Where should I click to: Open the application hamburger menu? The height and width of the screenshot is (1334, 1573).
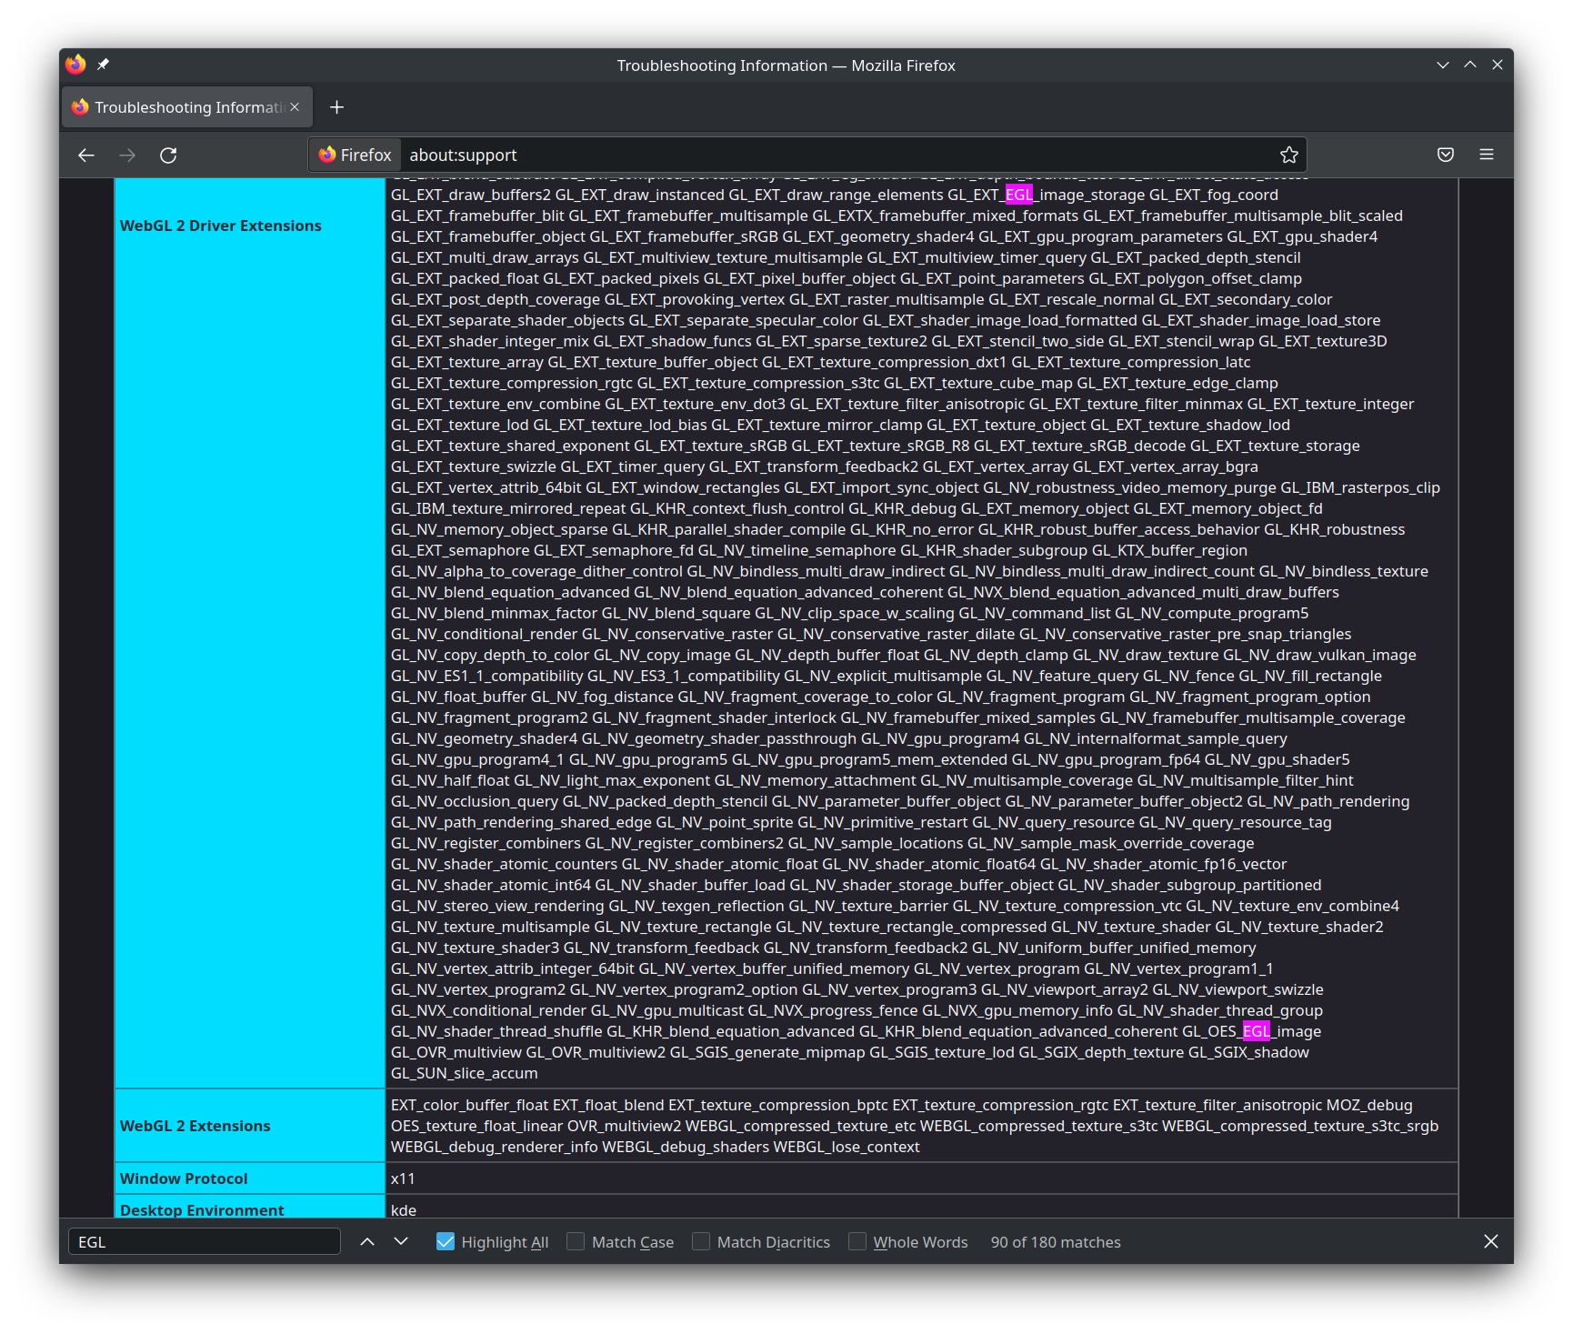coord(1487,155)
